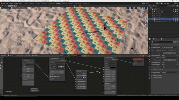Click the camera view gizmo in the 3D viewport
The width and height of the screenshot is (179, 100).
146,25
